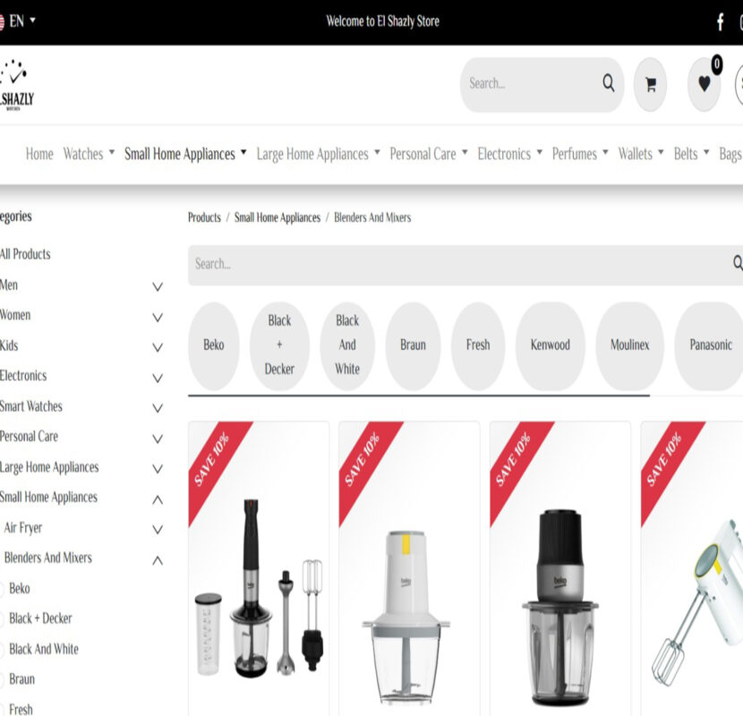Open the EN language dropdown
This screenshot has width=743, height=716.
point(22,21)
